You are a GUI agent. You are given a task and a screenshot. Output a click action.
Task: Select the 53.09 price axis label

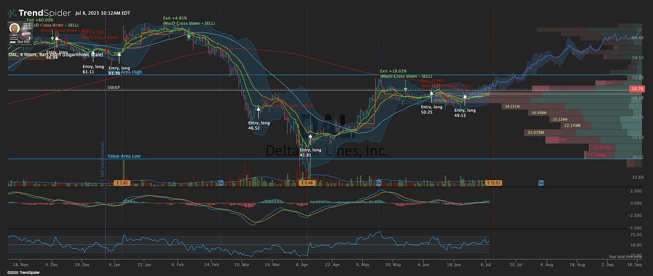pos(638,78)
